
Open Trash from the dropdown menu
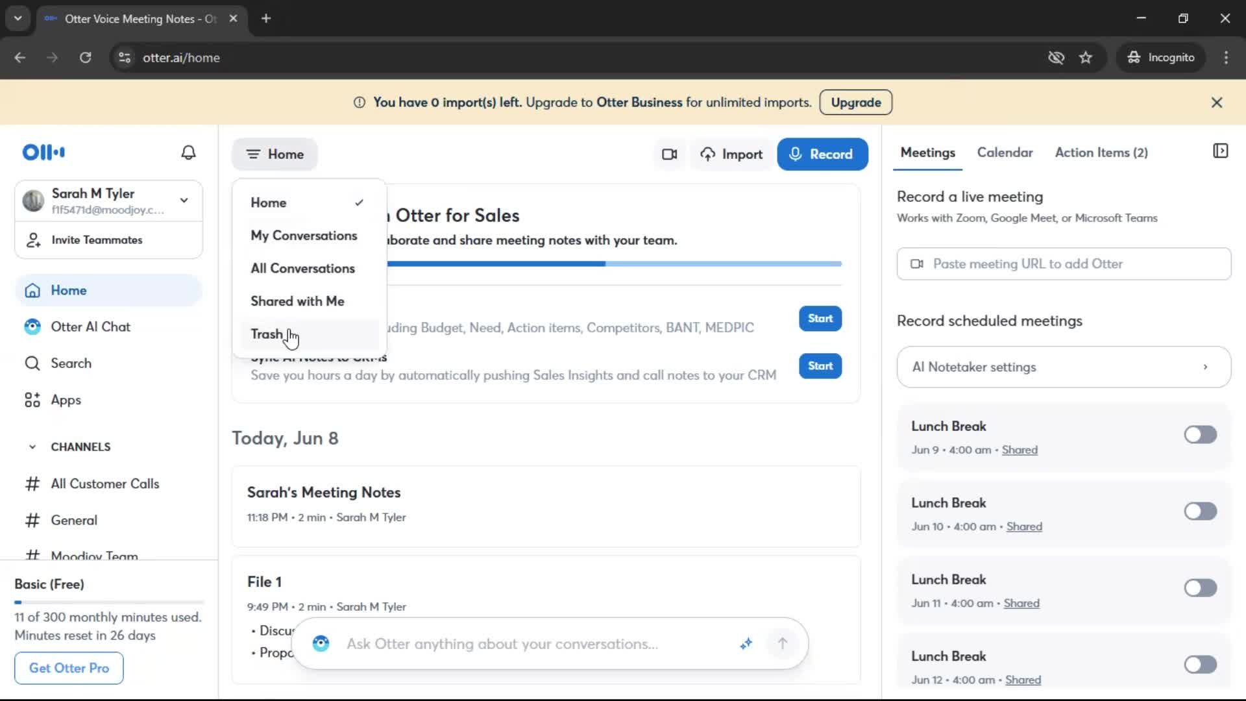point(308,334)
